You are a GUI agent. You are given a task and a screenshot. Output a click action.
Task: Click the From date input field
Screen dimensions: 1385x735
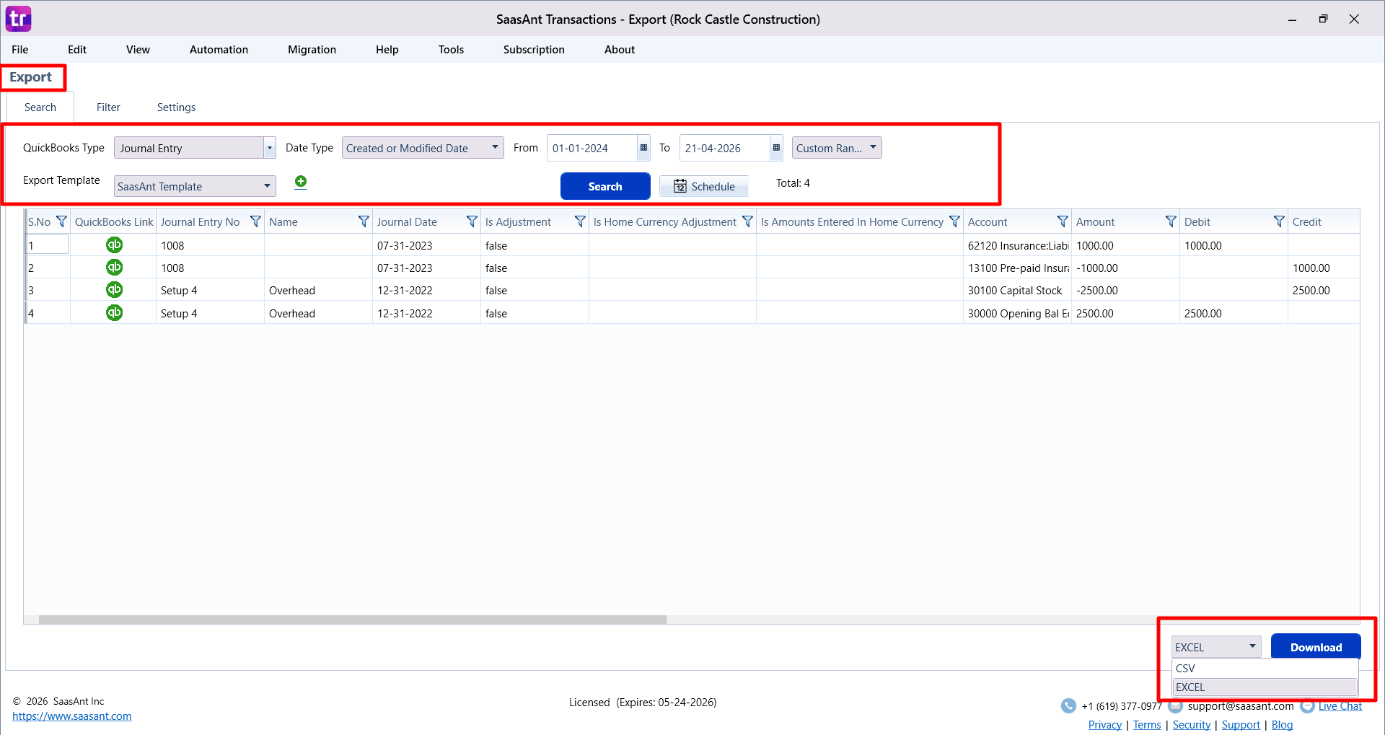(592, 148)
